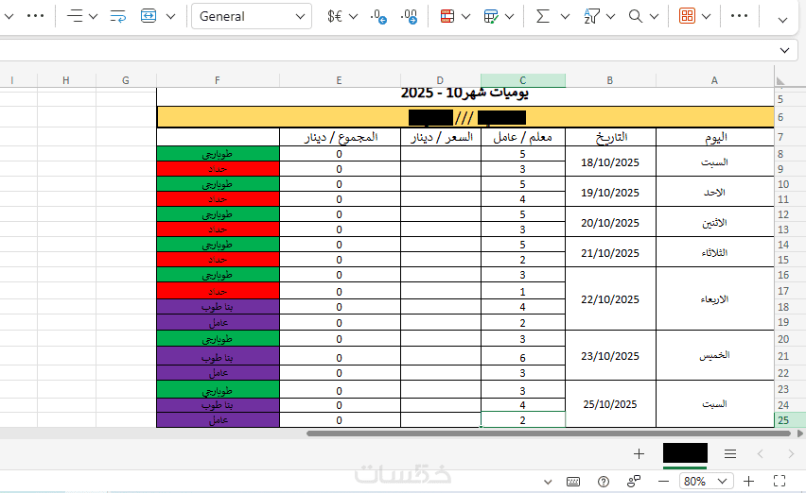
Task: Select the day cell الاربعاء
Action: click(x=715, y=299)
